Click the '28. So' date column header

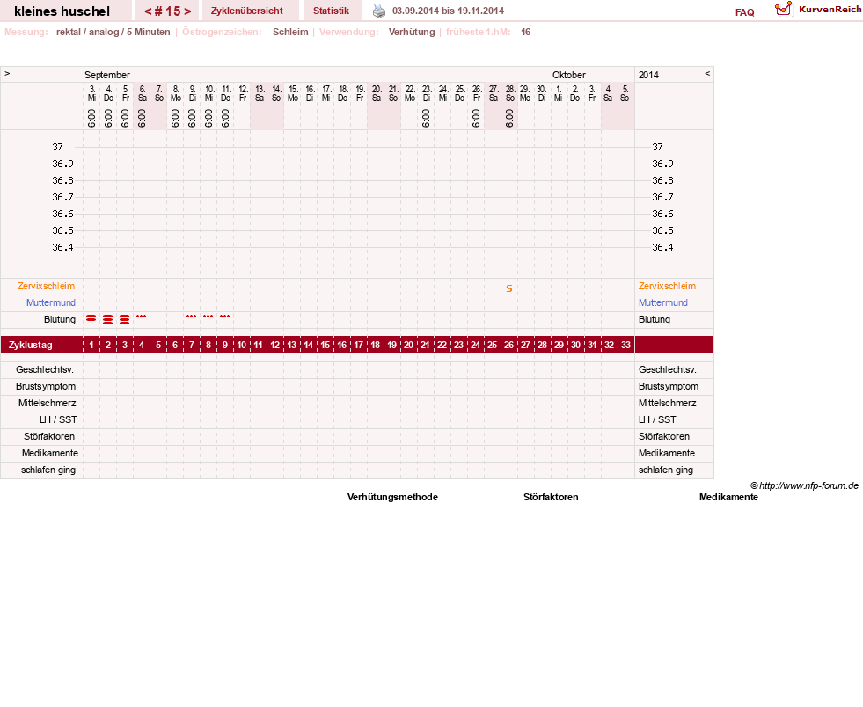pyautogui.click(x=510, y=93)
